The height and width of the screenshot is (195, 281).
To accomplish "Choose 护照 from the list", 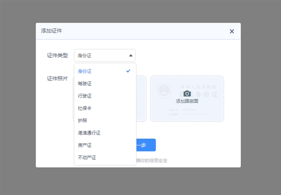I will [82, 120].
